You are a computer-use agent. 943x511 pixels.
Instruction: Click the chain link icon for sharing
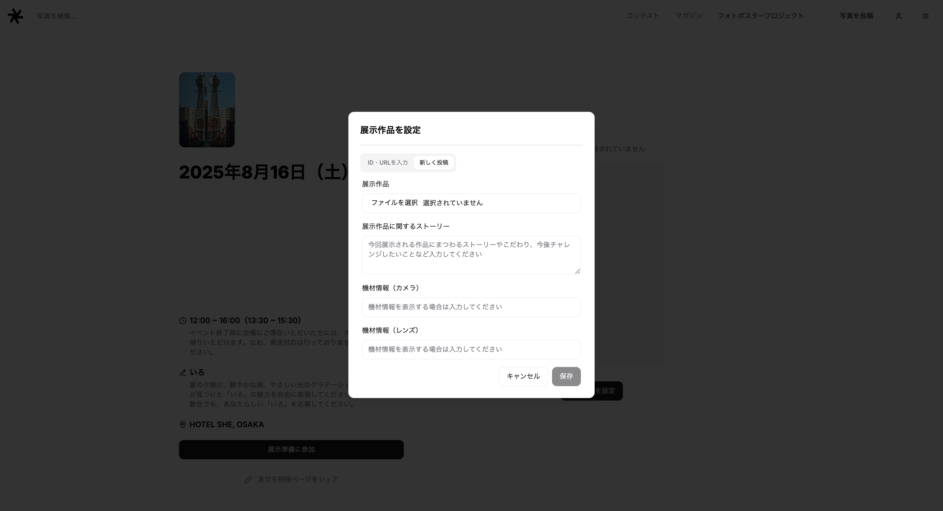point(248,480)
